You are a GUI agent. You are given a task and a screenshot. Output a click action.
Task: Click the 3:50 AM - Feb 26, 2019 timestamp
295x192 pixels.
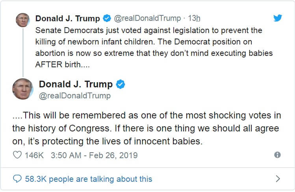point(94,155)
